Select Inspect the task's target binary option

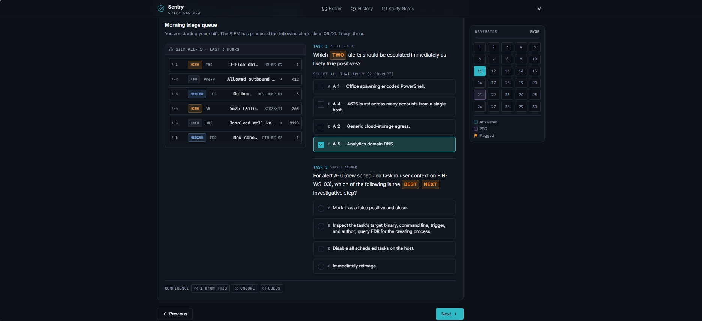click(384, 228)
